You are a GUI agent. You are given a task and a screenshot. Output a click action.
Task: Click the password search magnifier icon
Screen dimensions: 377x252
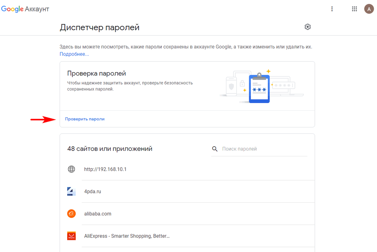[x=215, y=149]
